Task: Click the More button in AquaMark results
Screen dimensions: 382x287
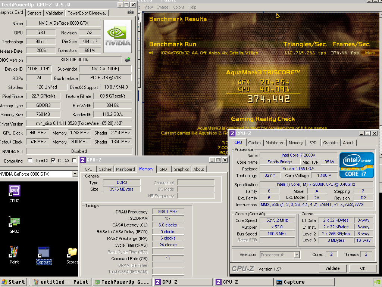Action: pos(370,53)
